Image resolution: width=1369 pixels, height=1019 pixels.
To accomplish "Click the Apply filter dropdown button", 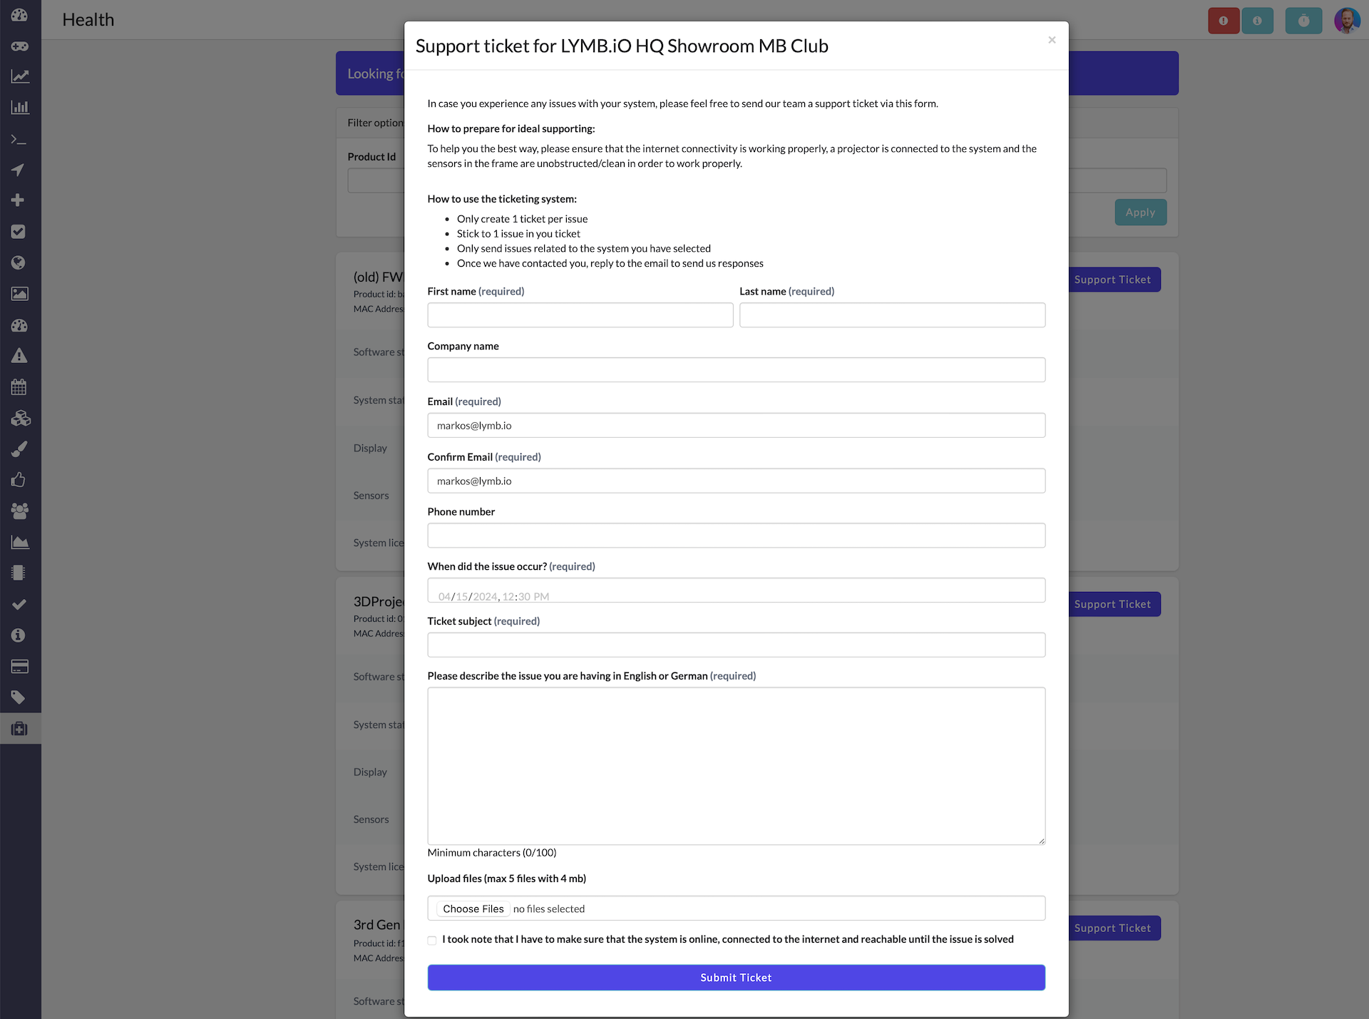I will (x=1140, y=212).
